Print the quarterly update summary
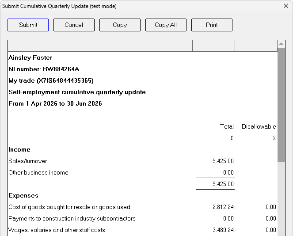Image resolution: width=293 pixels, height=236 pixels. click(x=212, y=25)
